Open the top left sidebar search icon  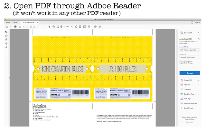[6, 32]
